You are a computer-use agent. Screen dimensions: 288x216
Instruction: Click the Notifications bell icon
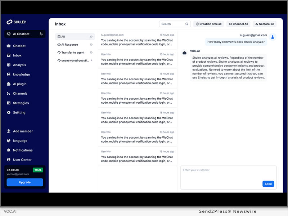pos(9,150)
